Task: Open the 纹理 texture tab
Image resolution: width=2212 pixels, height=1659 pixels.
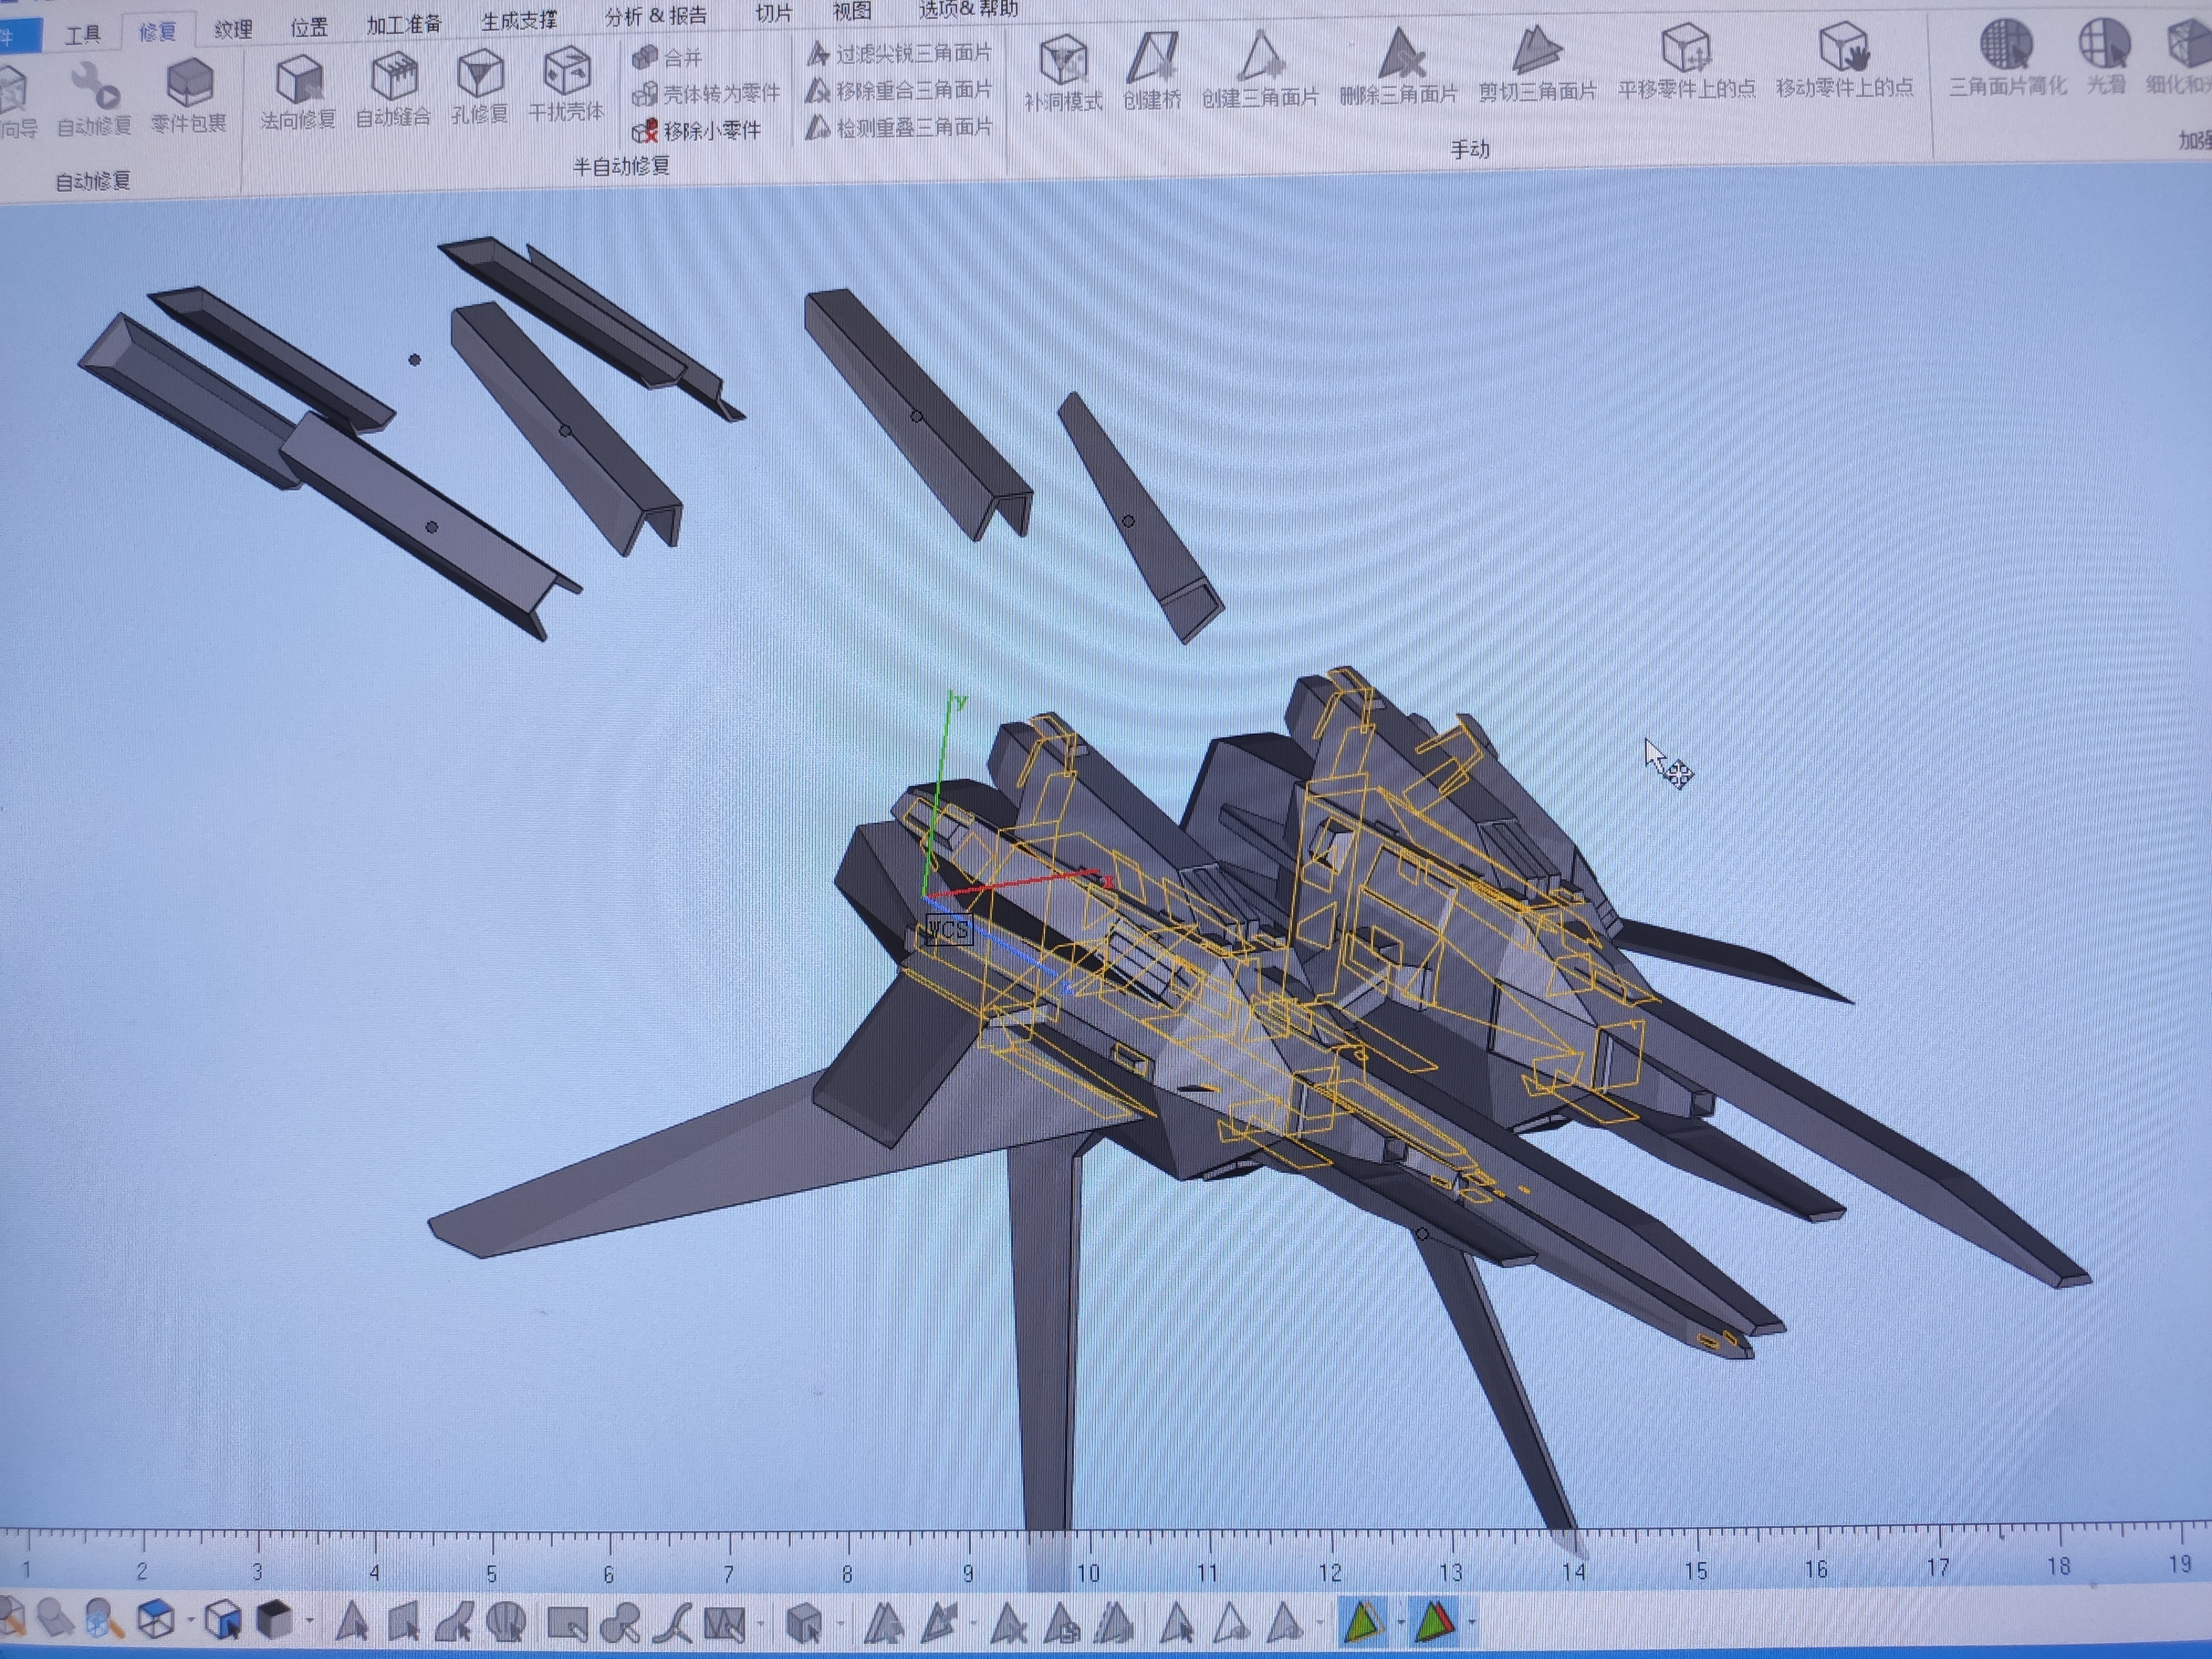Action: point(233,29)
